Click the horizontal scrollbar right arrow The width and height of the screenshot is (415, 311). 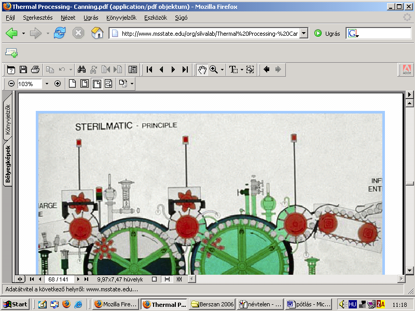(x=402, y=278)
